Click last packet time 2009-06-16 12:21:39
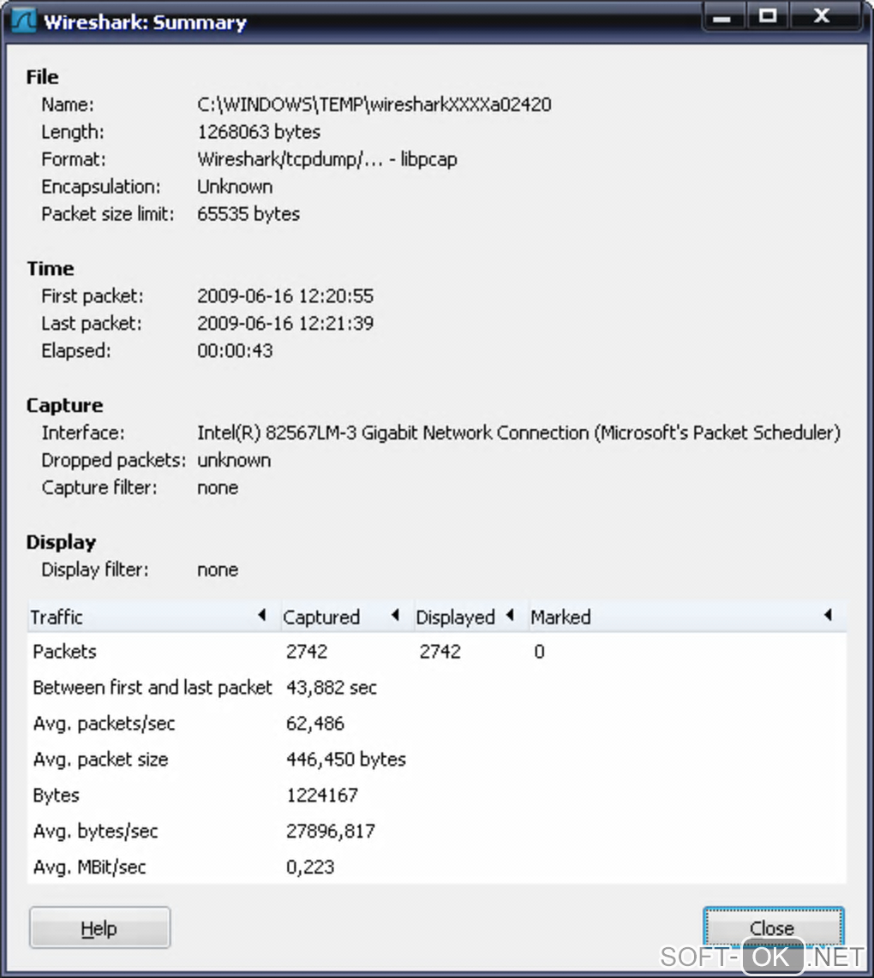874x978 pixels. (285, 323)
